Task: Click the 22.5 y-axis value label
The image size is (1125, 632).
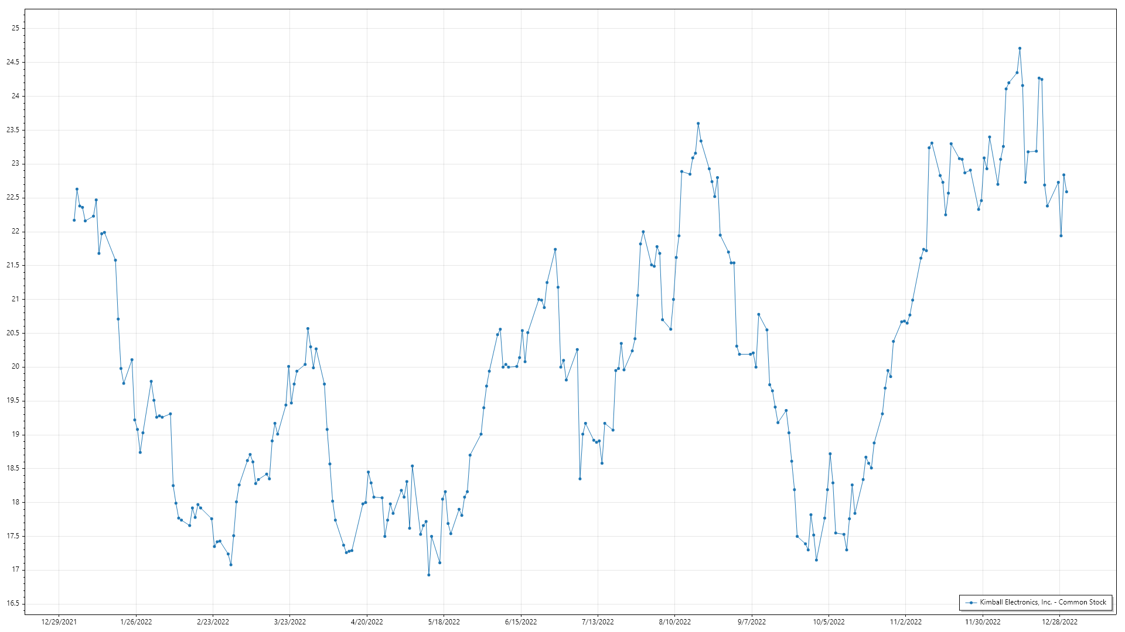Action: pyautogui.click(x=13, y=198)
